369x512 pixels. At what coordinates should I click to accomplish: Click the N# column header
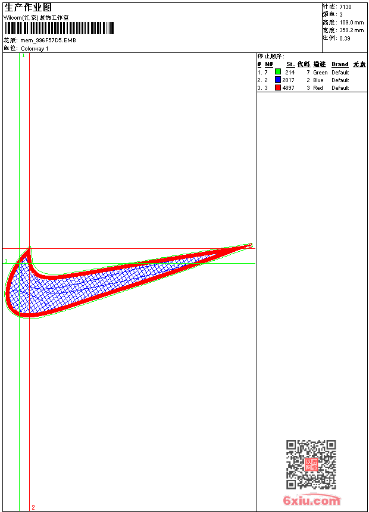click(x=269, y=64)
